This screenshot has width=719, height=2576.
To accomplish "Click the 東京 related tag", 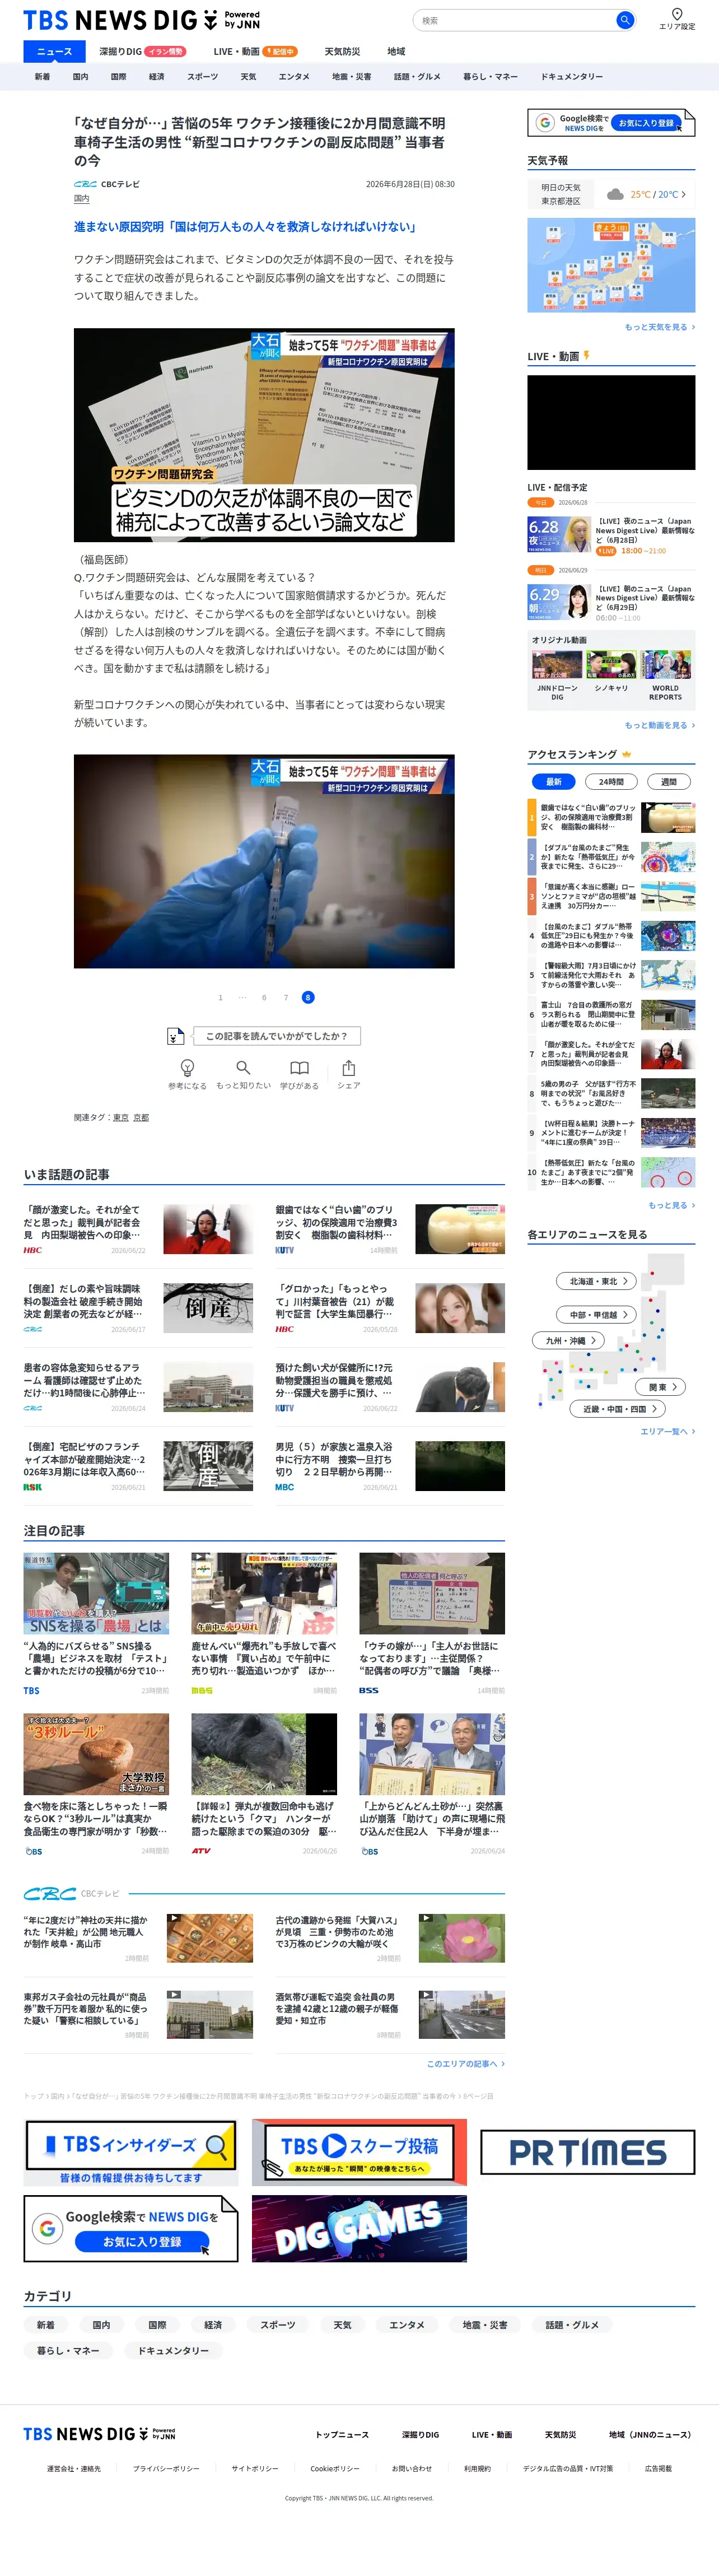I will click(x=120, y=1117).
